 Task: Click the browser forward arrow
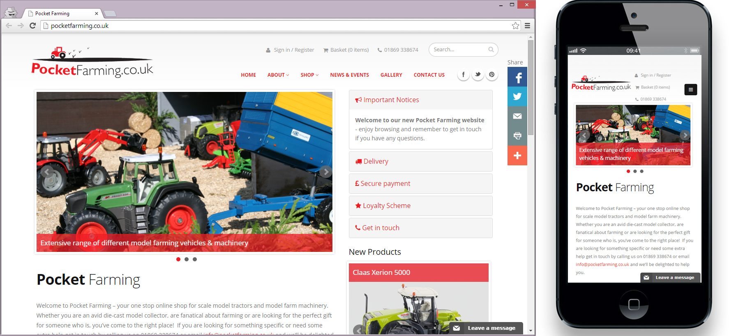(21, 25)
